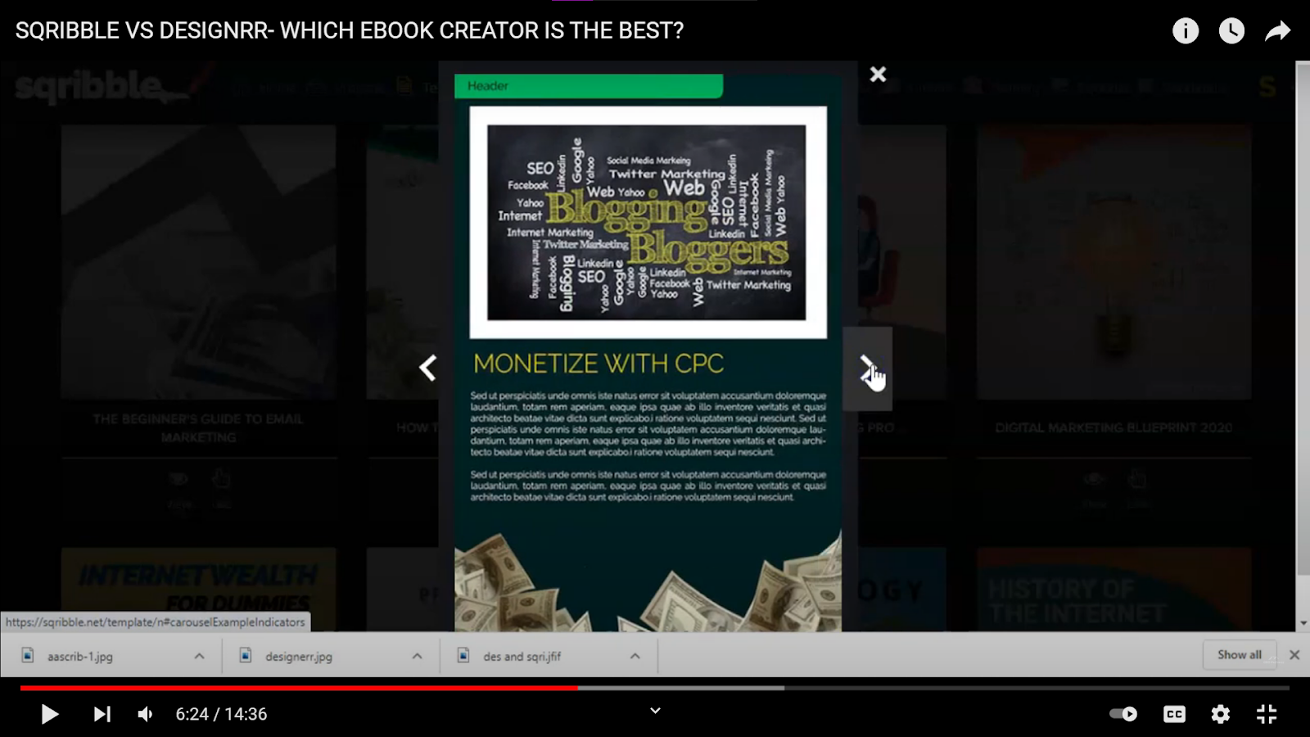Expand options for aascrib-1.jpg download
Viewport: 1310px width, 737px height.
point(199,656)
